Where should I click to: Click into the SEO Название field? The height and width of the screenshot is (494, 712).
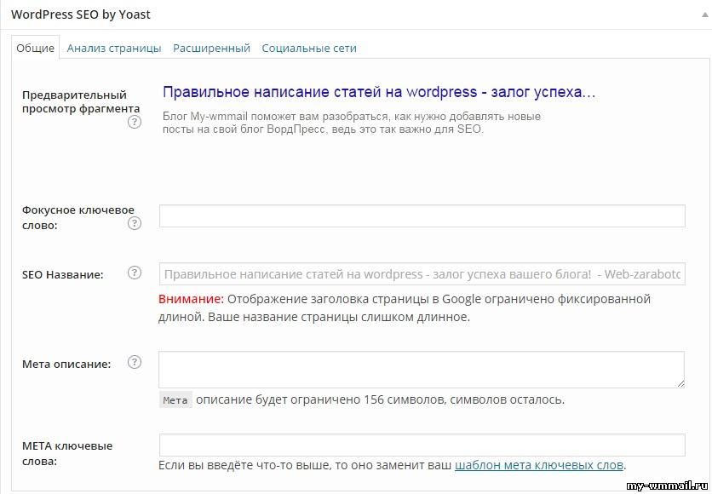coord(422,274)
